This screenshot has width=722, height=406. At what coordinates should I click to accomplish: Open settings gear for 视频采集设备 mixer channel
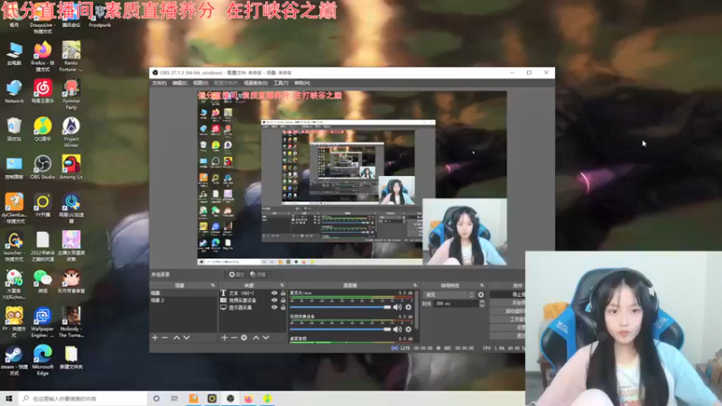pos(408,329)
